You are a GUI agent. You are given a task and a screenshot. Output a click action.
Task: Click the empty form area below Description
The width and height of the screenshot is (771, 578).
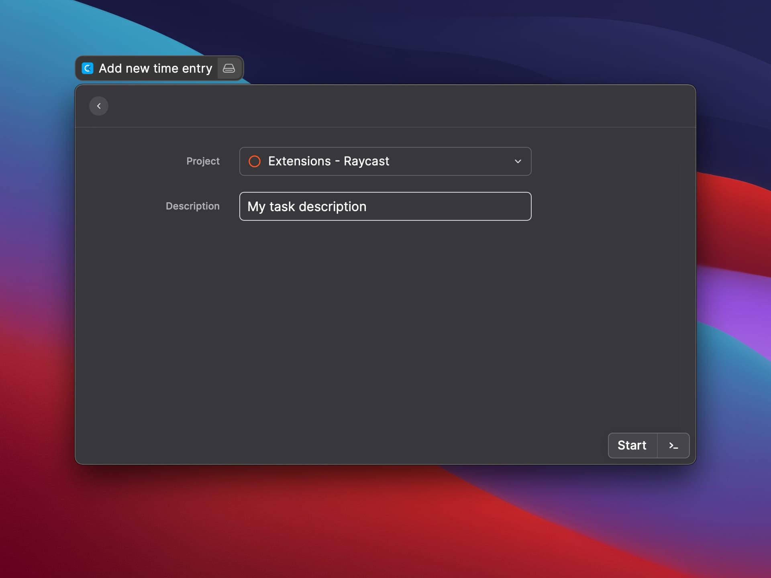(385, 321)
